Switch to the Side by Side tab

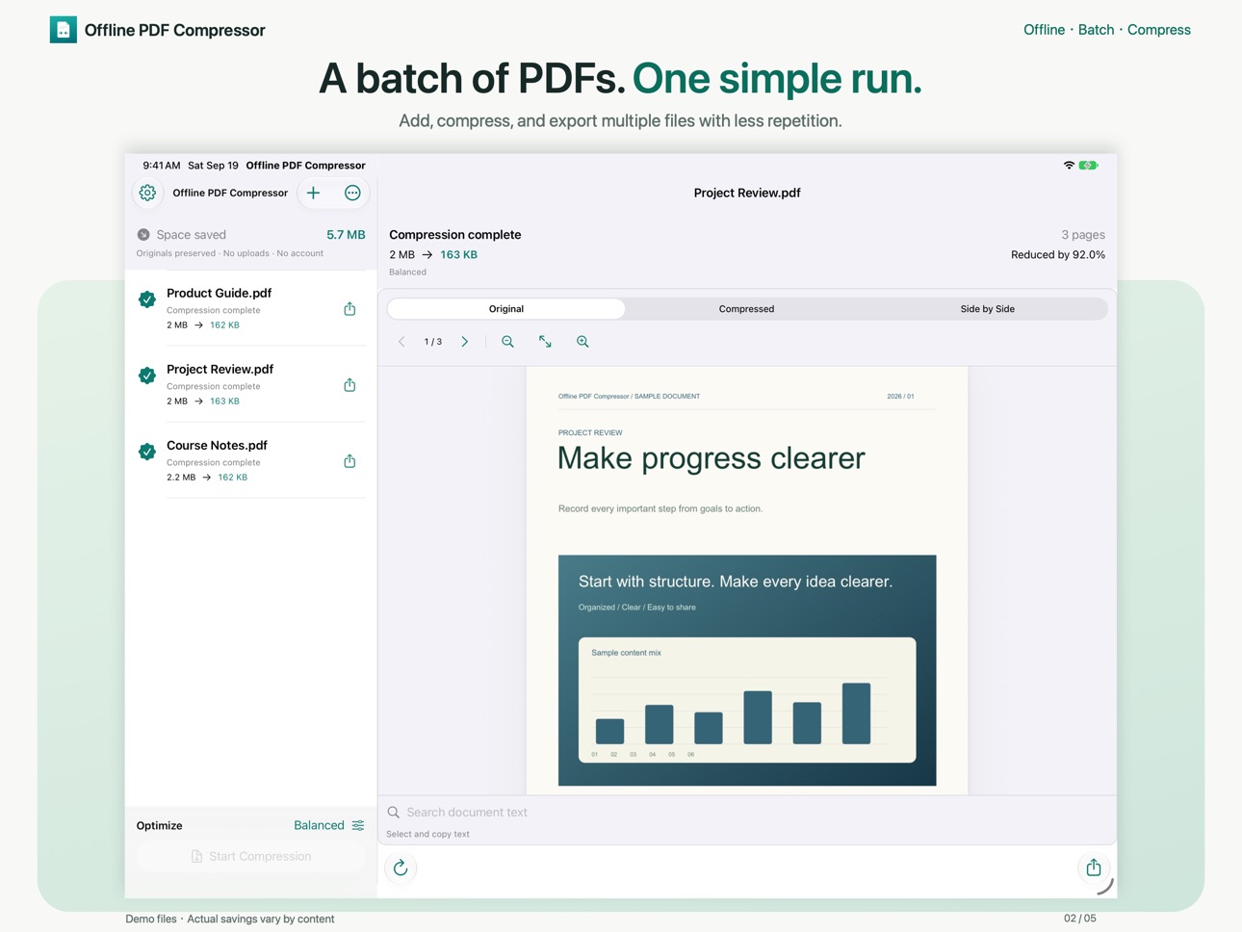click(x=987, y=309)
